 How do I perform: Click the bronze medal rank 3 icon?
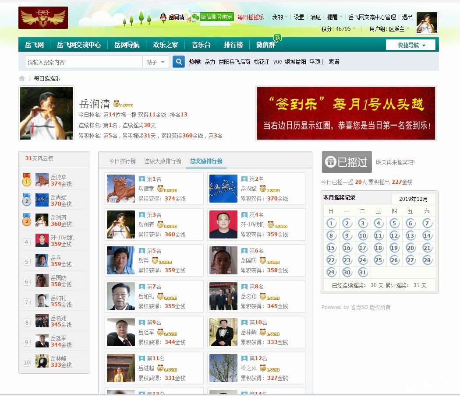tap(27, 220)
